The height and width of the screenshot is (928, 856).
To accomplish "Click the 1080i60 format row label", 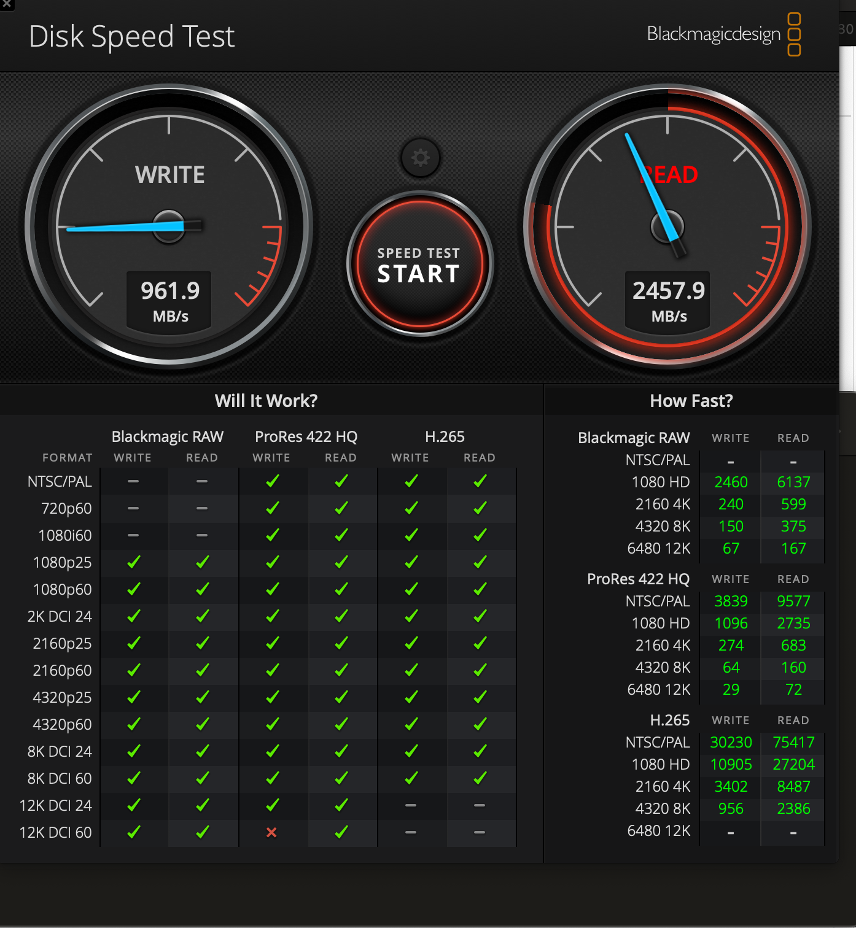I will coord(65,535).
